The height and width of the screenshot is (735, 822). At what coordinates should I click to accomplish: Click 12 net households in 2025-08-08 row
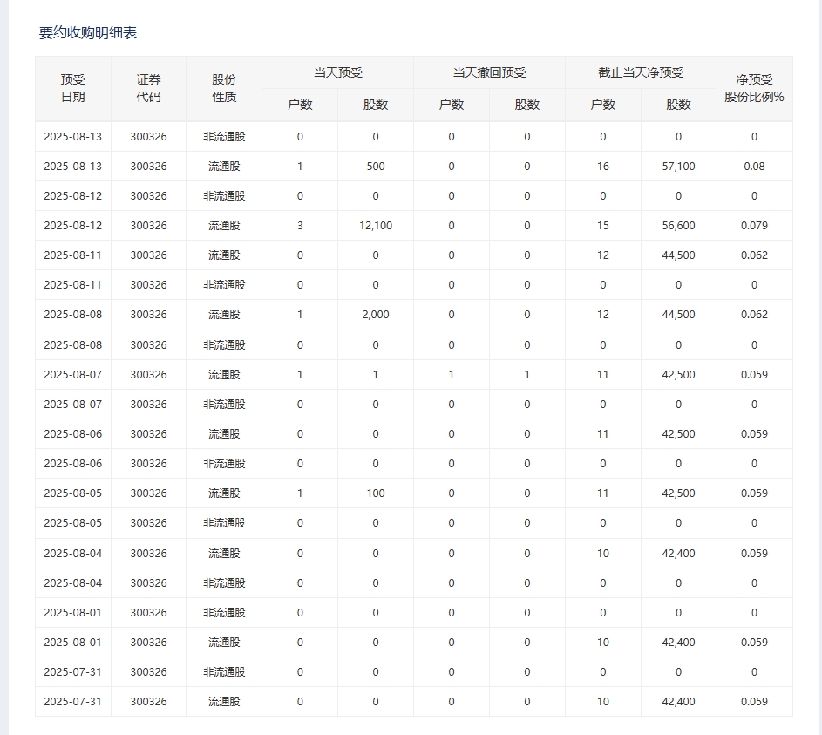(x=603, y=315)
